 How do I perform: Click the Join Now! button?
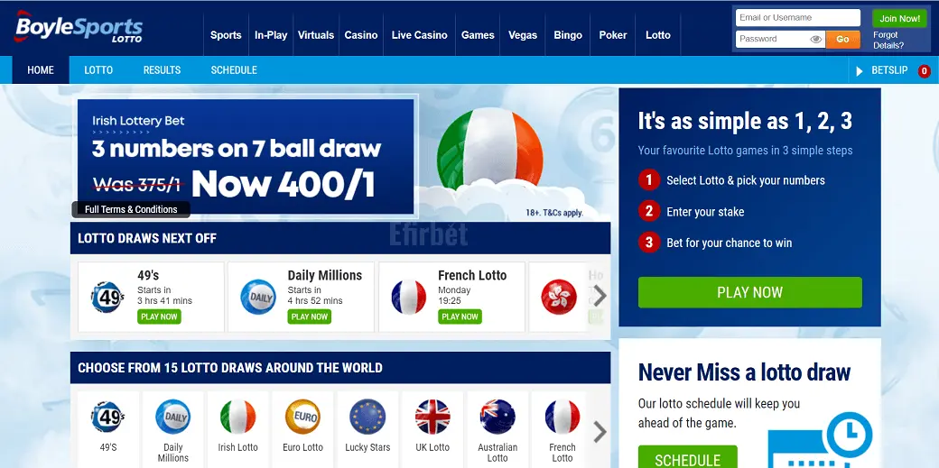(899, 19)
